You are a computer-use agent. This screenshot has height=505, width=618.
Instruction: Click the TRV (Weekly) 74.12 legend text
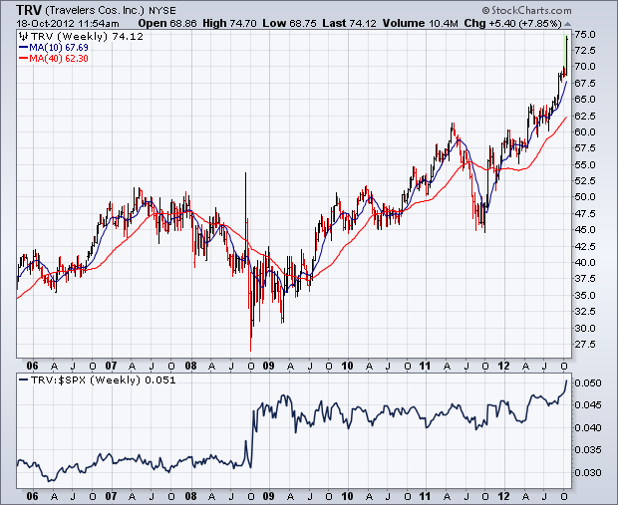(x=87, y=37)
